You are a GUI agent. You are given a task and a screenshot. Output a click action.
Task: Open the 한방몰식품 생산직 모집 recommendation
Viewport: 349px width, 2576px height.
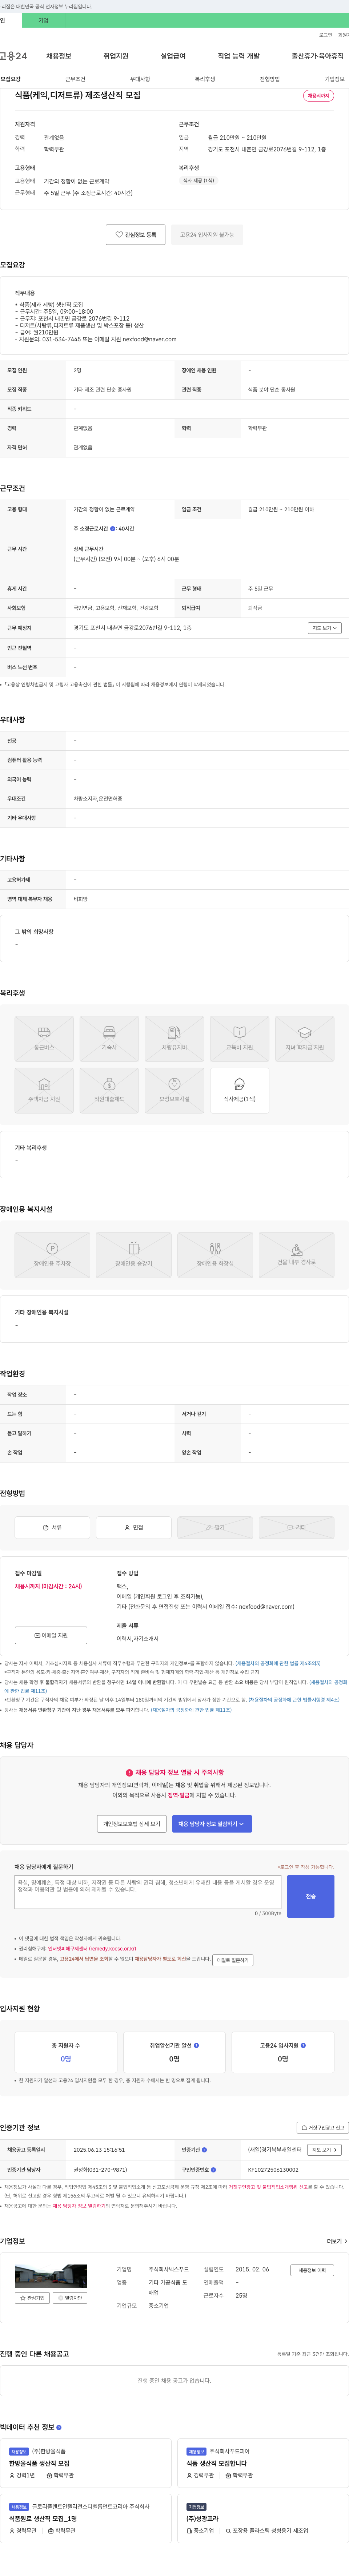tap(39, 2463)
